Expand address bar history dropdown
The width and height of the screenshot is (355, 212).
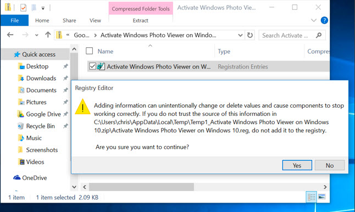(240, 35)
